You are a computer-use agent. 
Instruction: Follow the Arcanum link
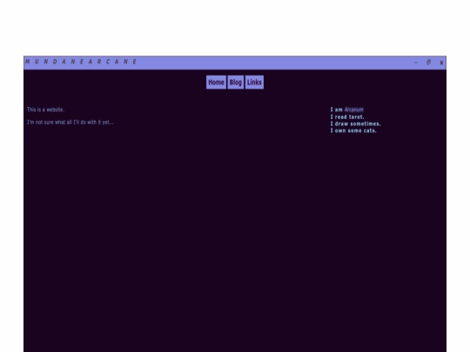coord(353,110)
